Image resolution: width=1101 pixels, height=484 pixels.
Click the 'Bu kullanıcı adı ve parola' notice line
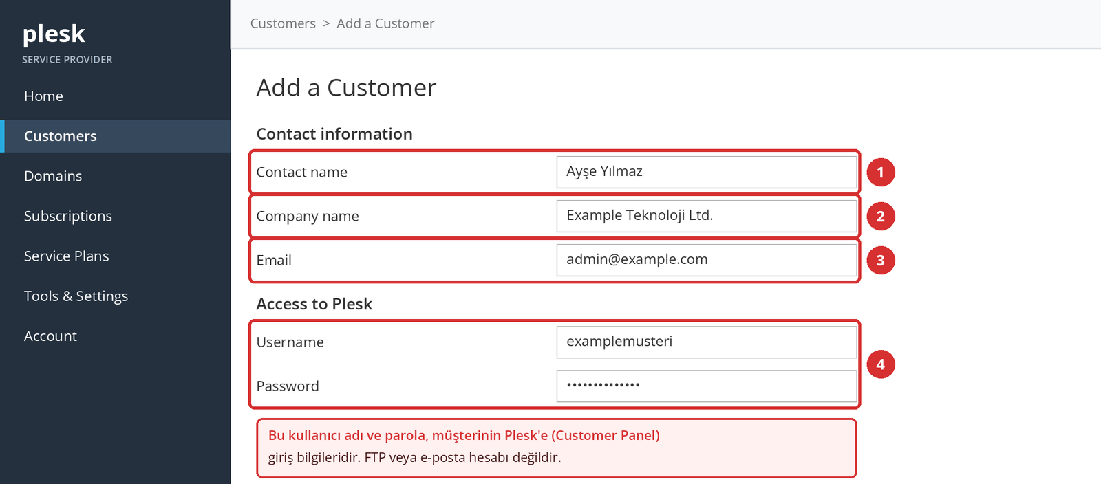pyautogui.click(x=464, y=435)
